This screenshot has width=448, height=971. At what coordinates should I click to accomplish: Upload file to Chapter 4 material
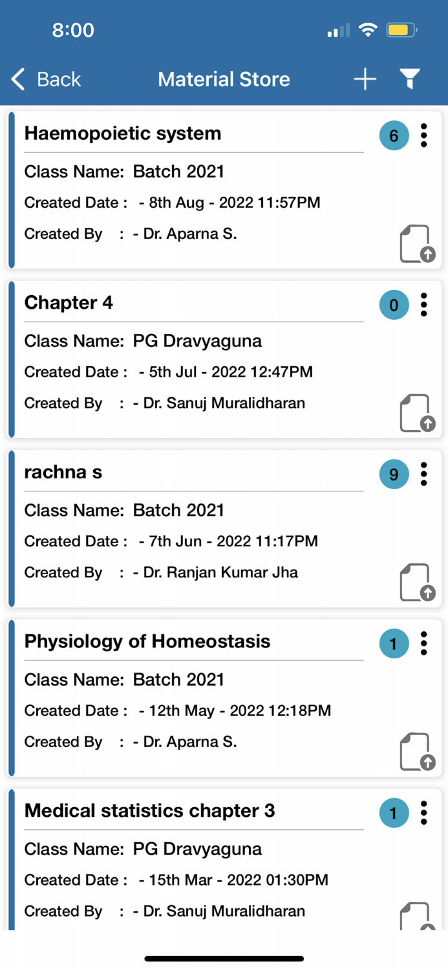(x=416, y=413)
